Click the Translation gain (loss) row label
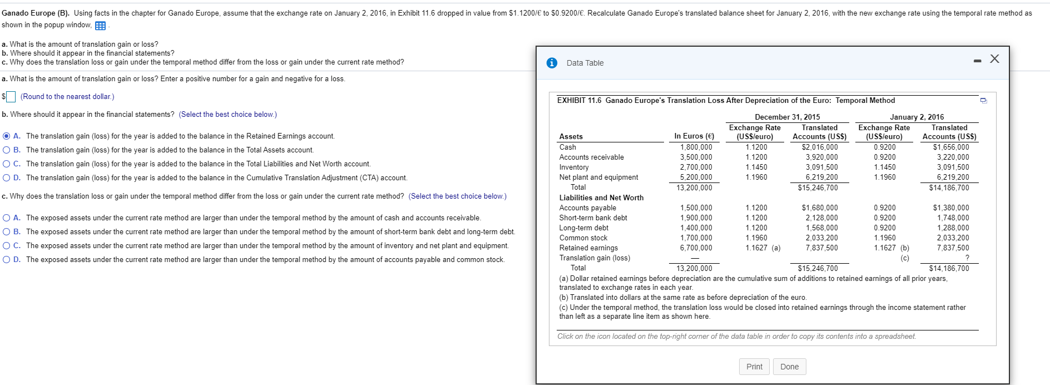Screen dimensions: 1050x385 (595, 258)
